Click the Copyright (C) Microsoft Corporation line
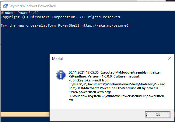Image resolution: width=175 pixels, height=122 pixels. [x=61, y=17]
